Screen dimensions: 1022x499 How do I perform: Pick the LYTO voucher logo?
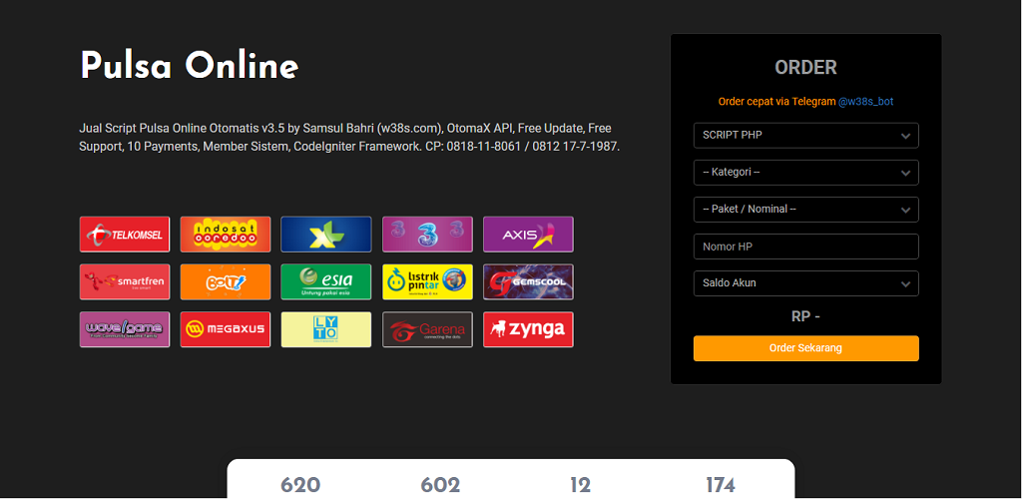pos(326,329)
